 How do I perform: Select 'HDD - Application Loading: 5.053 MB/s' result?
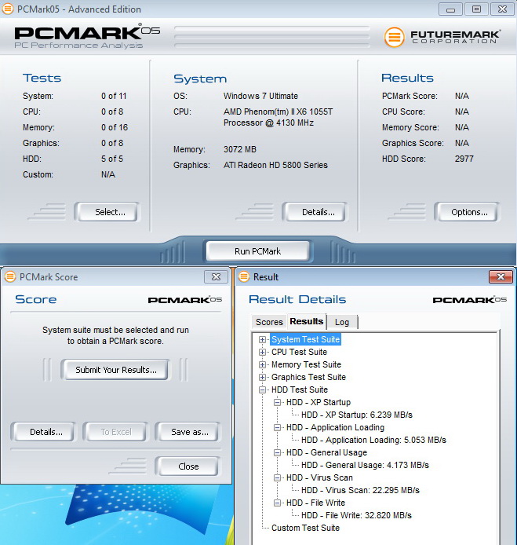(x=373, y=440)
